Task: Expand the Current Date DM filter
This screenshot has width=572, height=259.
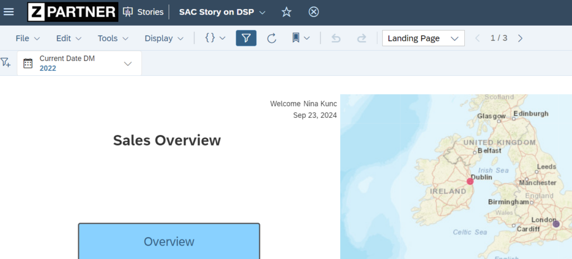Action: click(x=128, y=64)
